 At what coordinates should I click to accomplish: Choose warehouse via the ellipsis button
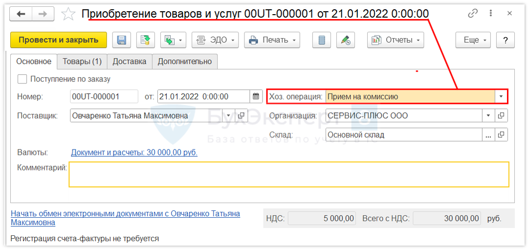[488, 135]
